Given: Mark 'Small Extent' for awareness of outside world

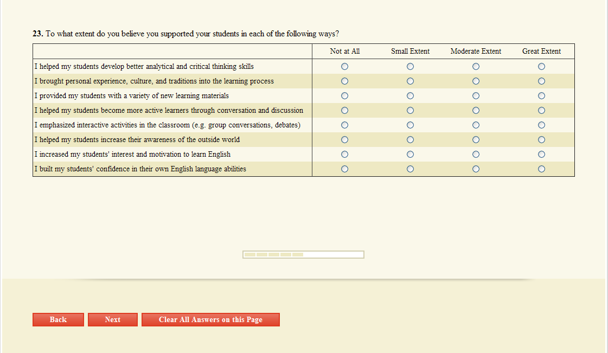Looking at the screenshot, I should [410, 140].
